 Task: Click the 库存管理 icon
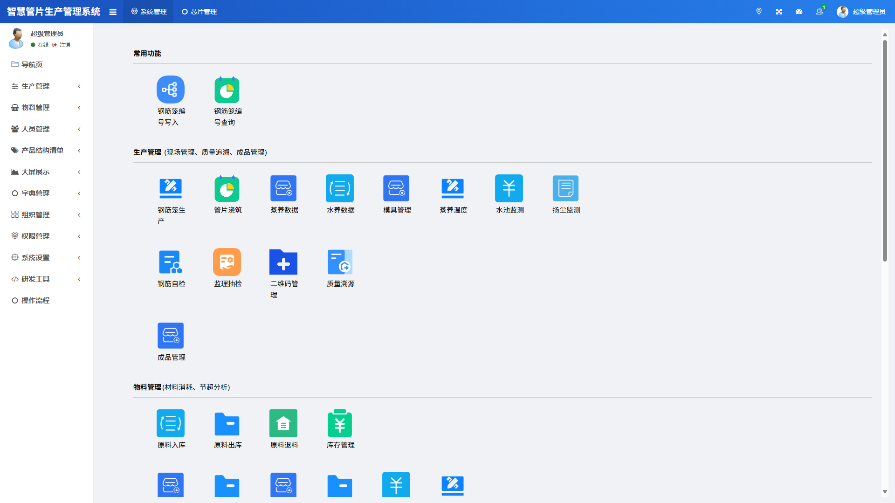point(340,423)
